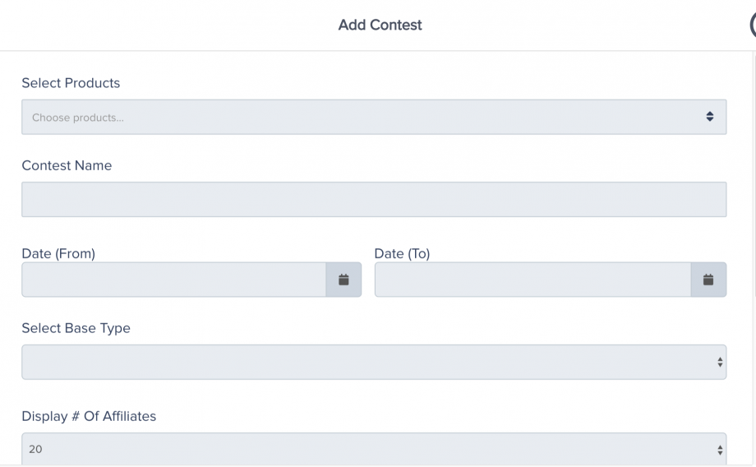Image resolution: width=756 pixels, height=467 pixels.
Task: Click the Select Products sort arrows icon
Action: 710,118
